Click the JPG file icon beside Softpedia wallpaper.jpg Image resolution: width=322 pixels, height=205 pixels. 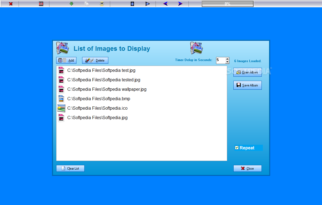pyautogui.click(x=61, y=89)
